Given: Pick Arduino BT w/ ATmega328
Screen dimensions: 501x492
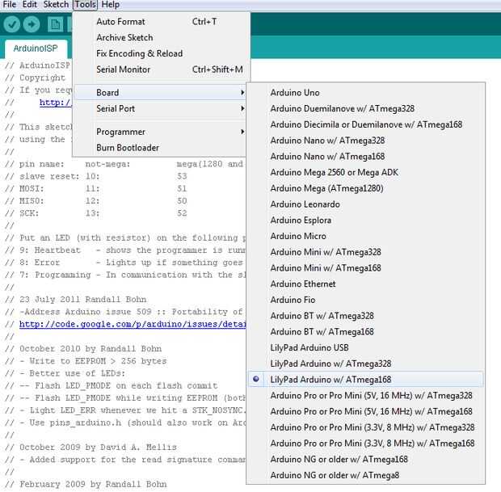Looking at the screenshot, I should point(365,317).
